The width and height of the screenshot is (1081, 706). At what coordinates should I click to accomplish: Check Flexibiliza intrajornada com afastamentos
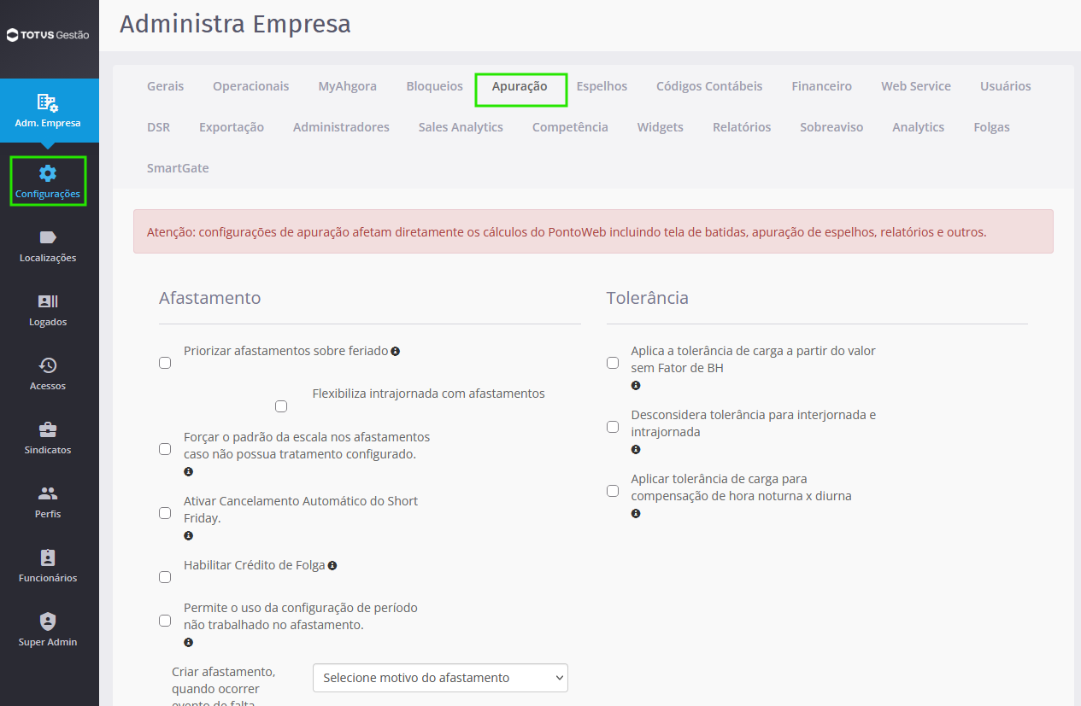[x=281, y=406]
